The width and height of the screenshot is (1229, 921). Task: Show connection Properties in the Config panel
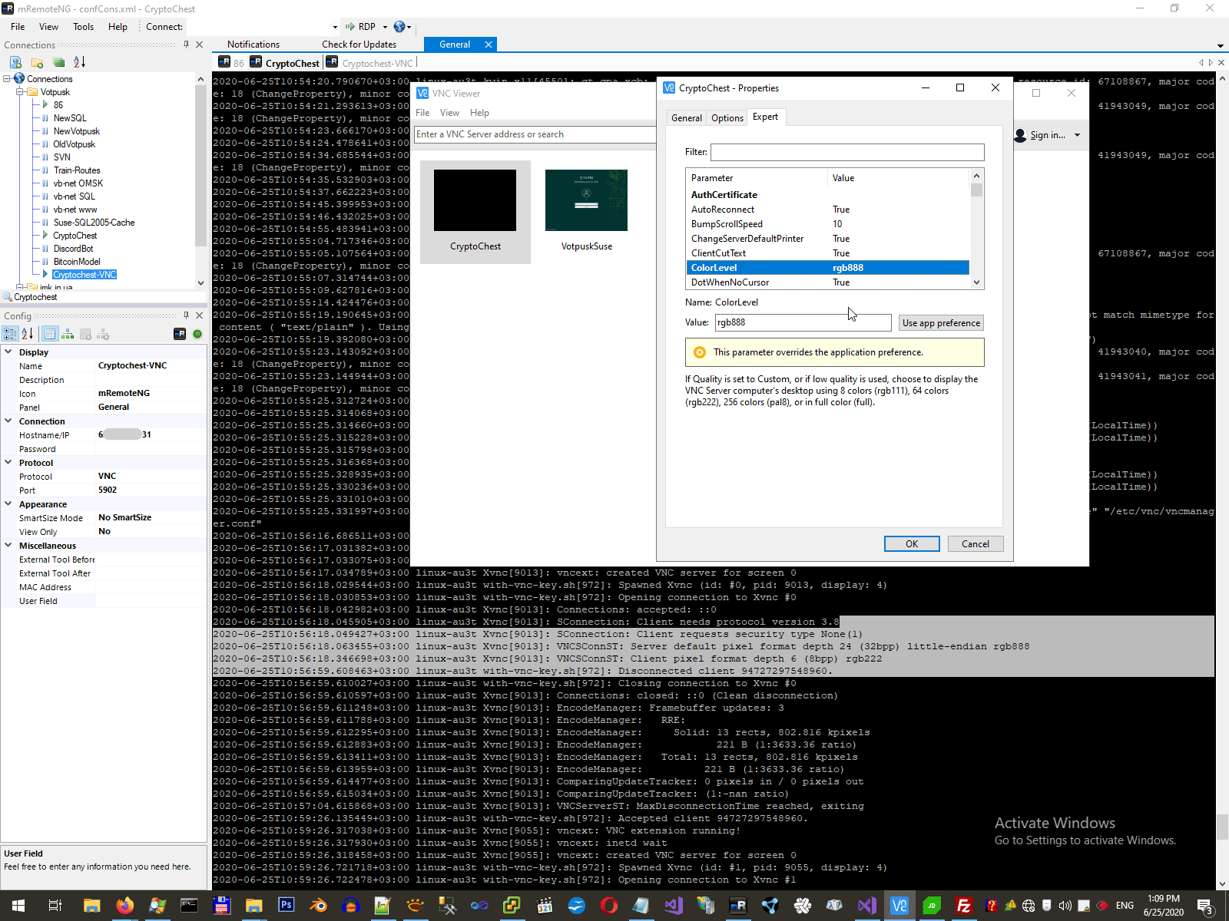click(50, 334)
